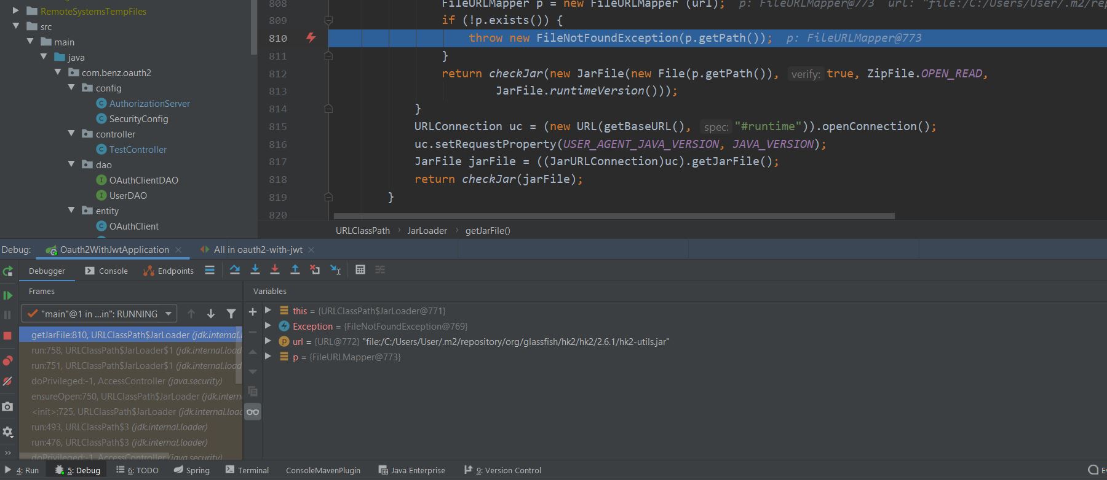Screen dimensions: 1107x480
Task: Select frame ensureOpen:750 in frames list
Action: 130,397
